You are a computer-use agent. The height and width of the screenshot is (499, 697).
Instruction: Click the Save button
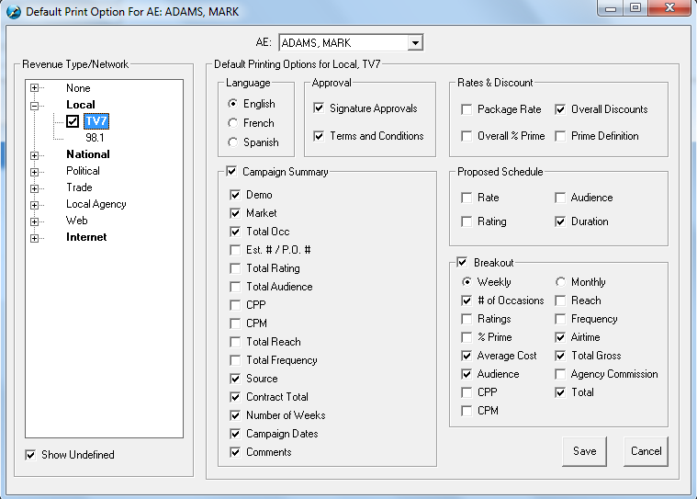click(x=584, y=451)
